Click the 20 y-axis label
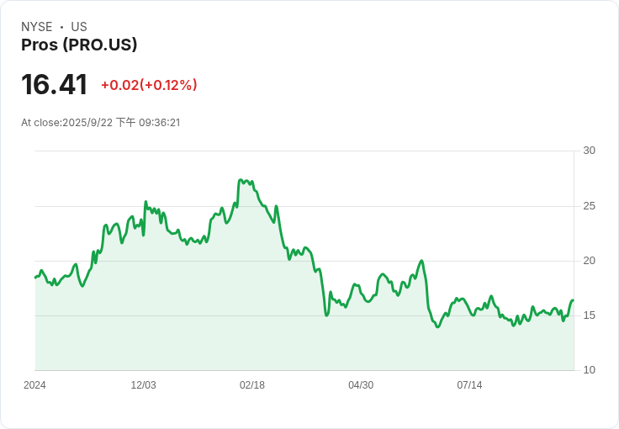This screenshot has width=619, height=429. [589, 261]
